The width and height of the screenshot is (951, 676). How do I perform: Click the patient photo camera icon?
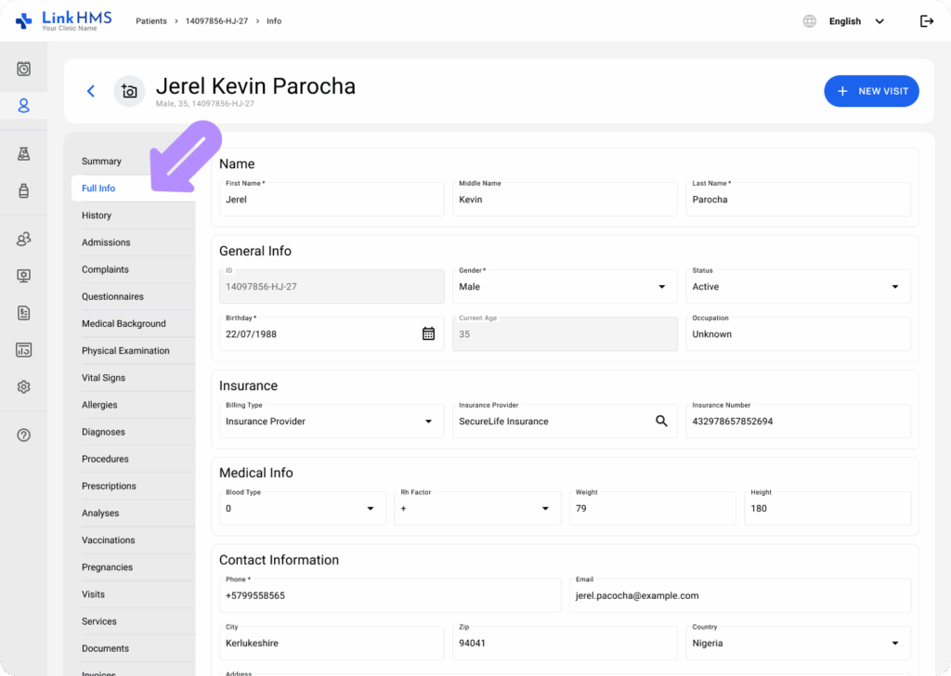129,91
